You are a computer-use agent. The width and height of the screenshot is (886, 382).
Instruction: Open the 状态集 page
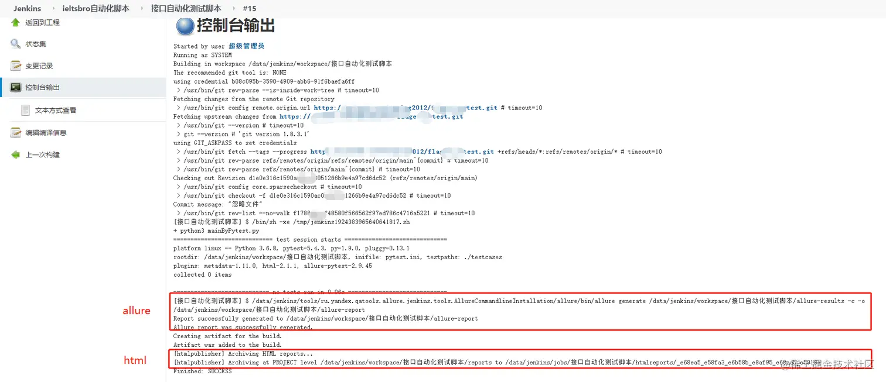(36, 44)
